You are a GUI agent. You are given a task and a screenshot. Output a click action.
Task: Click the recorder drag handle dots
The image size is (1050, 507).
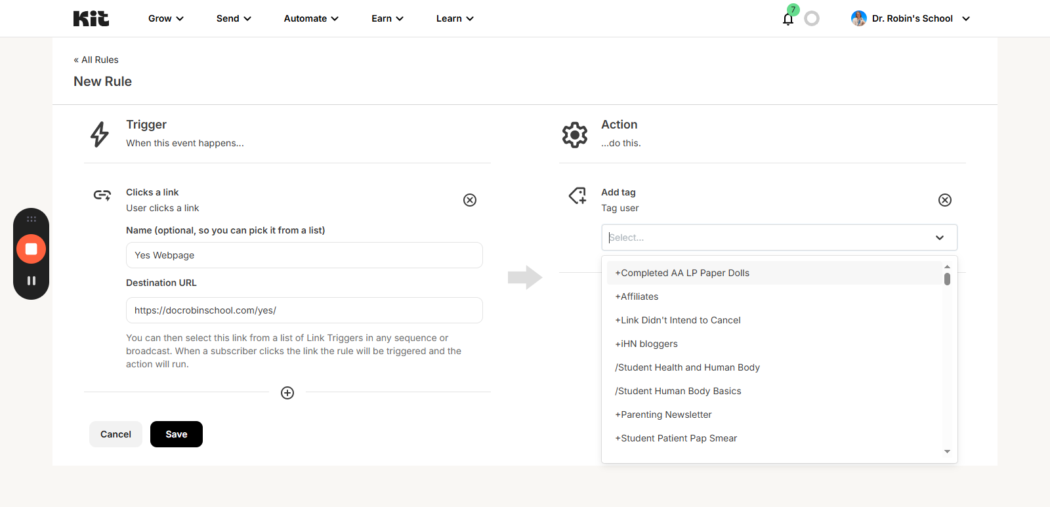(x=31, y=219)
